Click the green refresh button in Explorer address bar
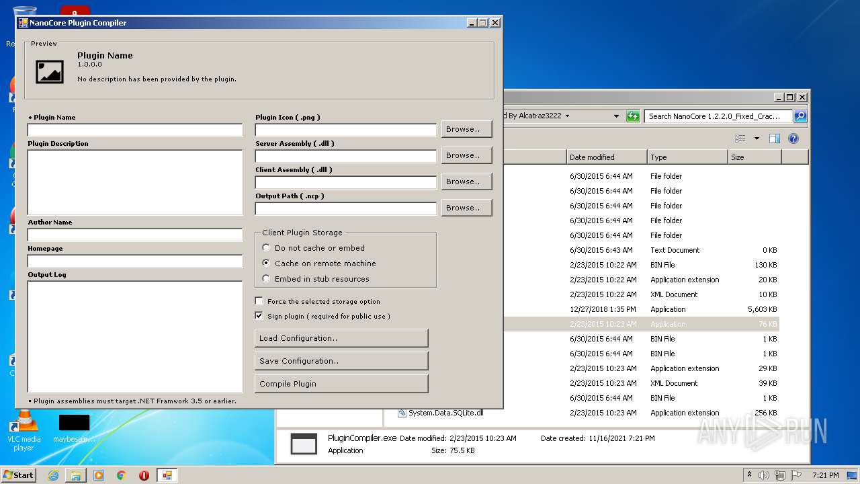The image size is (860, 484). 632,116
